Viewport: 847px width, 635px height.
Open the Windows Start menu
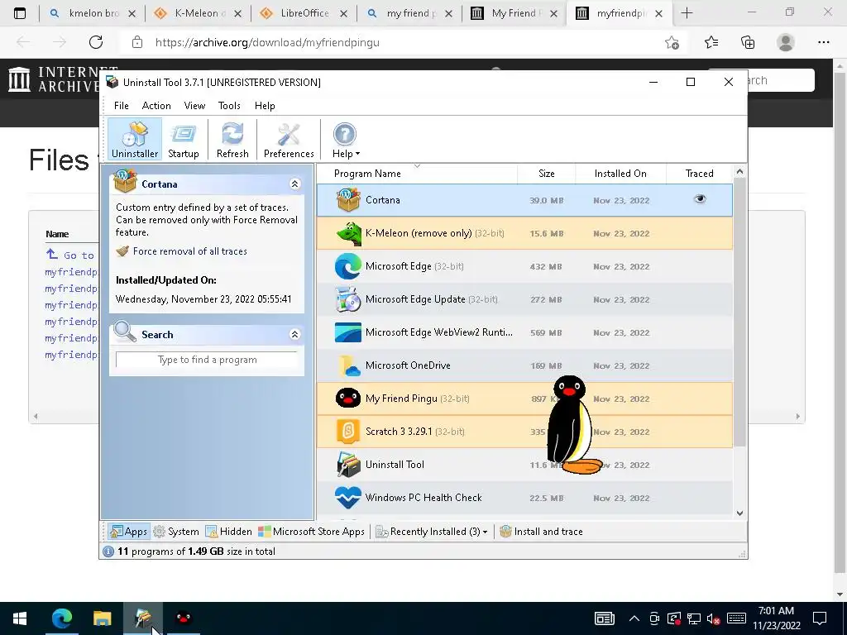tap(20, 618)
